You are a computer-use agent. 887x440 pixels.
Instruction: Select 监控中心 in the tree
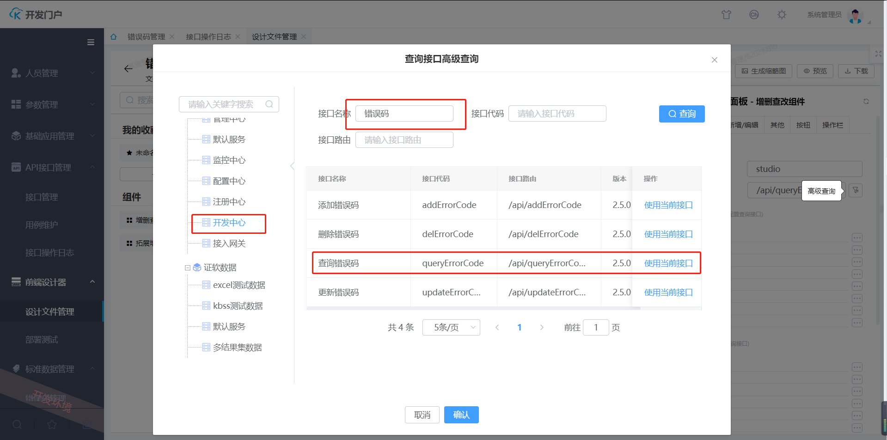click(229, 160)
